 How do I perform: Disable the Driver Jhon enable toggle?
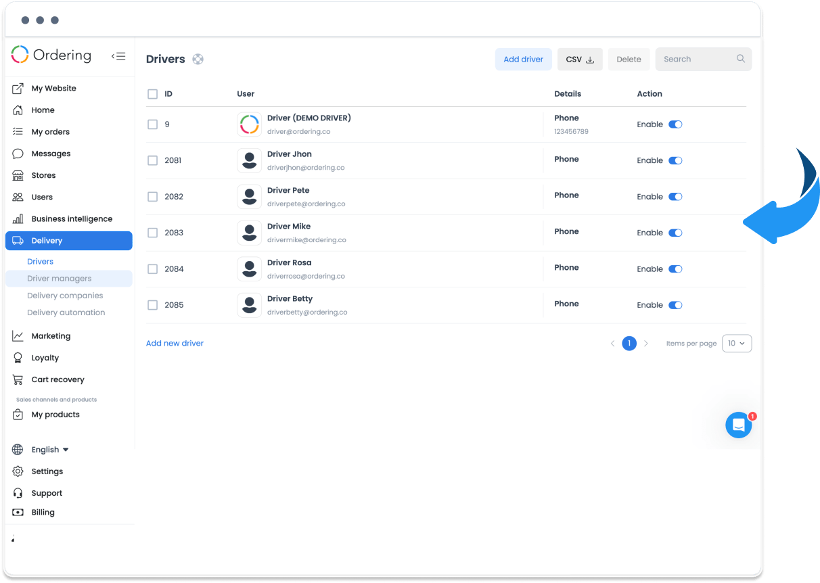click(x=675, y=160)
